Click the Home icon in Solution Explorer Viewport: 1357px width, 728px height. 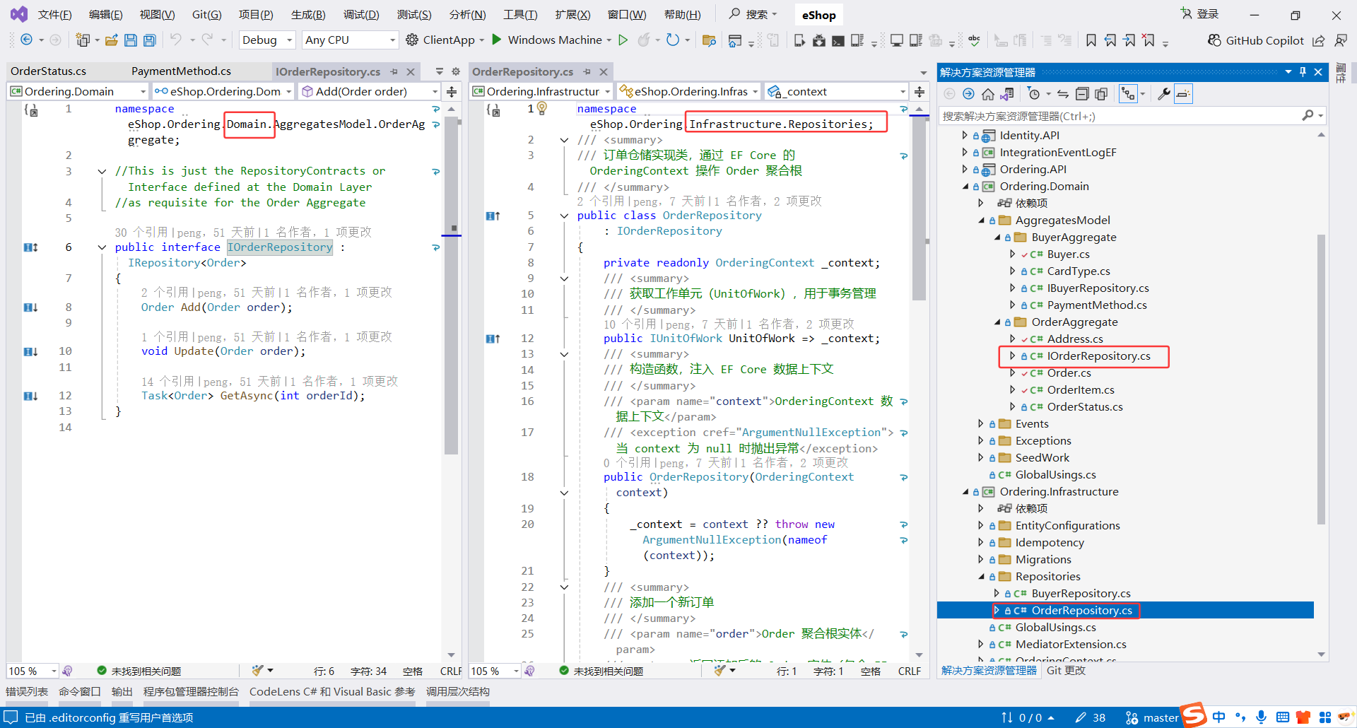(x=987, y=94)
